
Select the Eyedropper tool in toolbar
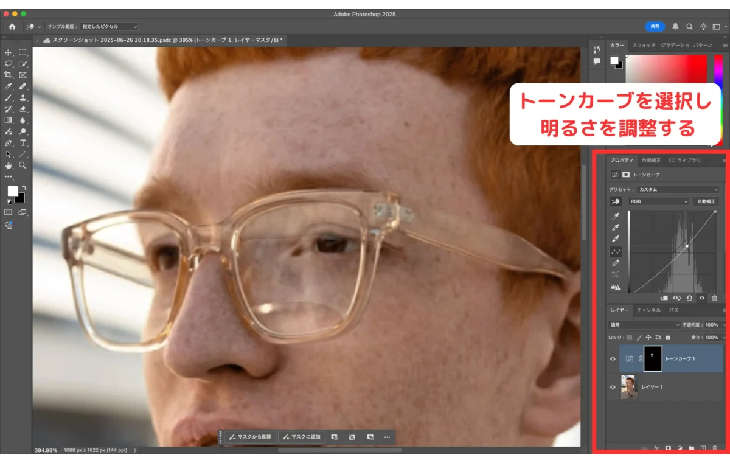(9, 86)
